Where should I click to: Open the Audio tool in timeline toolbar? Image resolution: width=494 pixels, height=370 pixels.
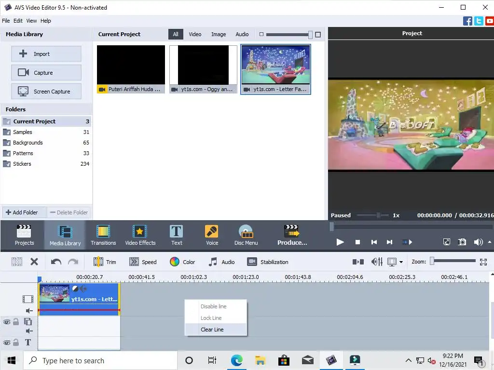222,262
